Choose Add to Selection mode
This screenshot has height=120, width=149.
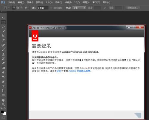tap(18, 8)
